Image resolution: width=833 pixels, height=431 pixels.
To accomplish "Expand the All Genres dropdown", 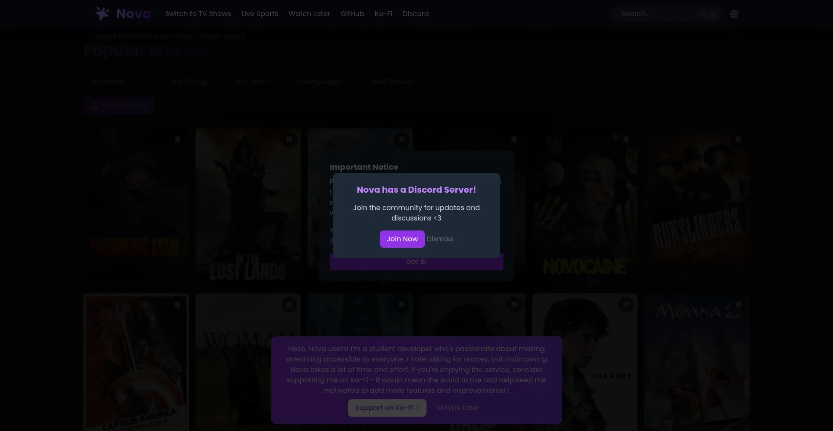I will pos(120,82).
